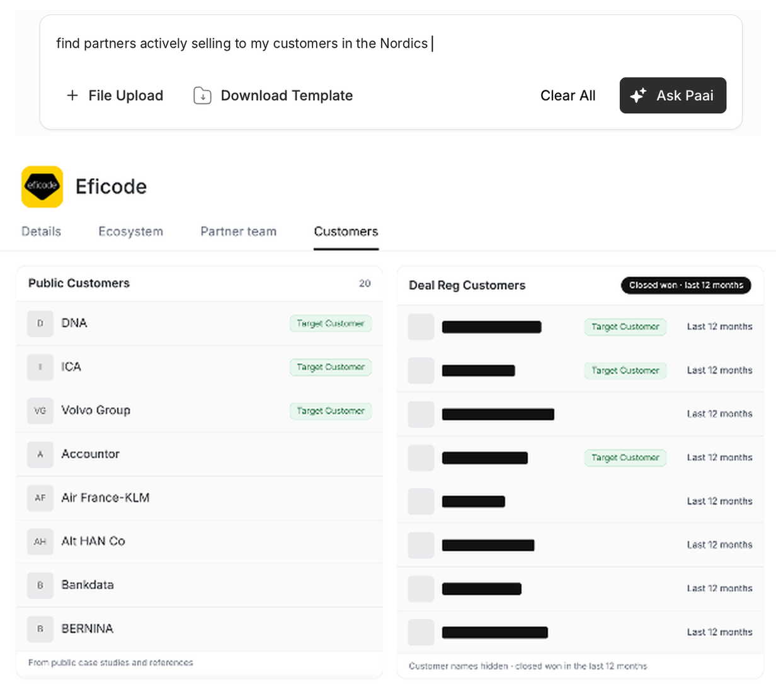Click the I avatar for ICA

tap(40, 367)
